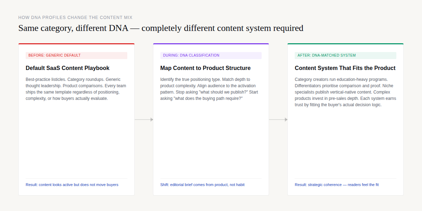Click the 'AFTER: DNA-MATCHED SYSTEM' green tag
The width and height of the screenshot is (422, 211).
tap(345, 56)
